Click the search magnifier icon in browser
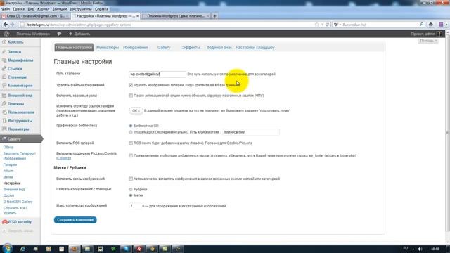The height and width of the screenshot is (253, 450). pyautogui.click(x=421, y=25)
